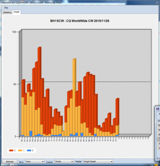
Task: Select the Graph tab
Action: [16, 12]
